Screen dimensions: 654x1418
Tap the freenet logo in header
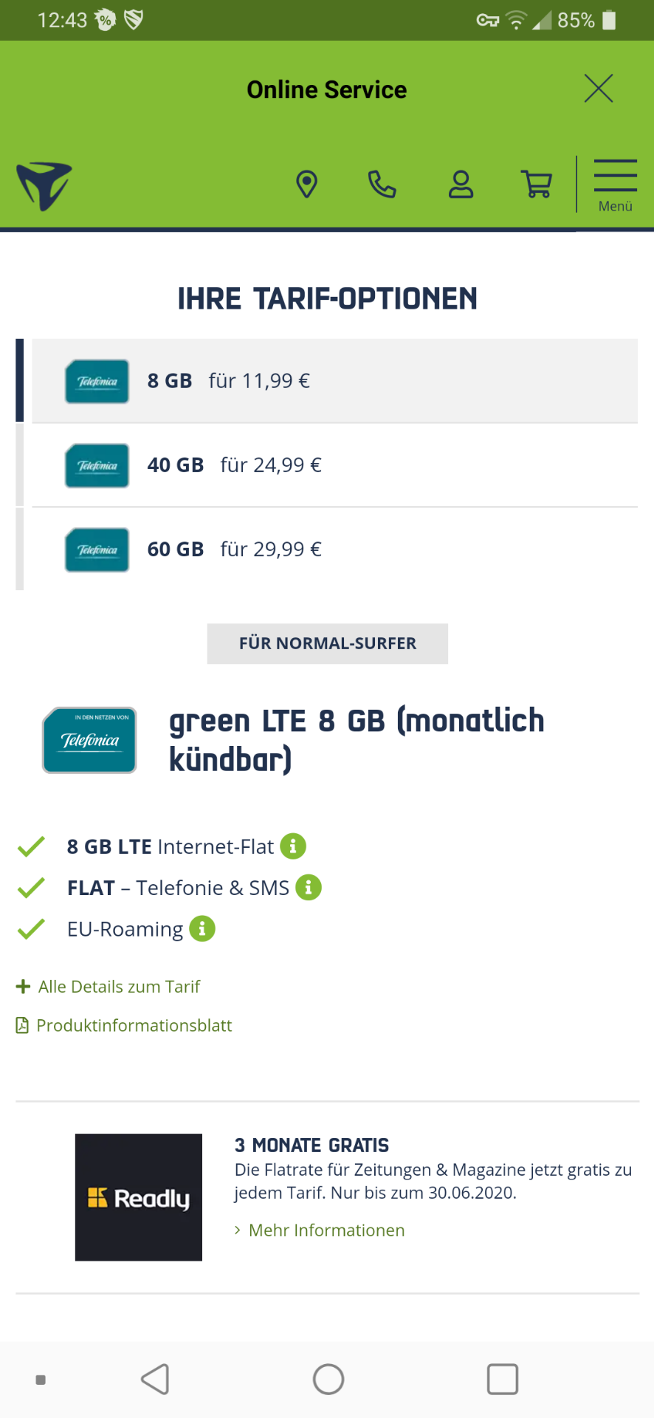44,186
